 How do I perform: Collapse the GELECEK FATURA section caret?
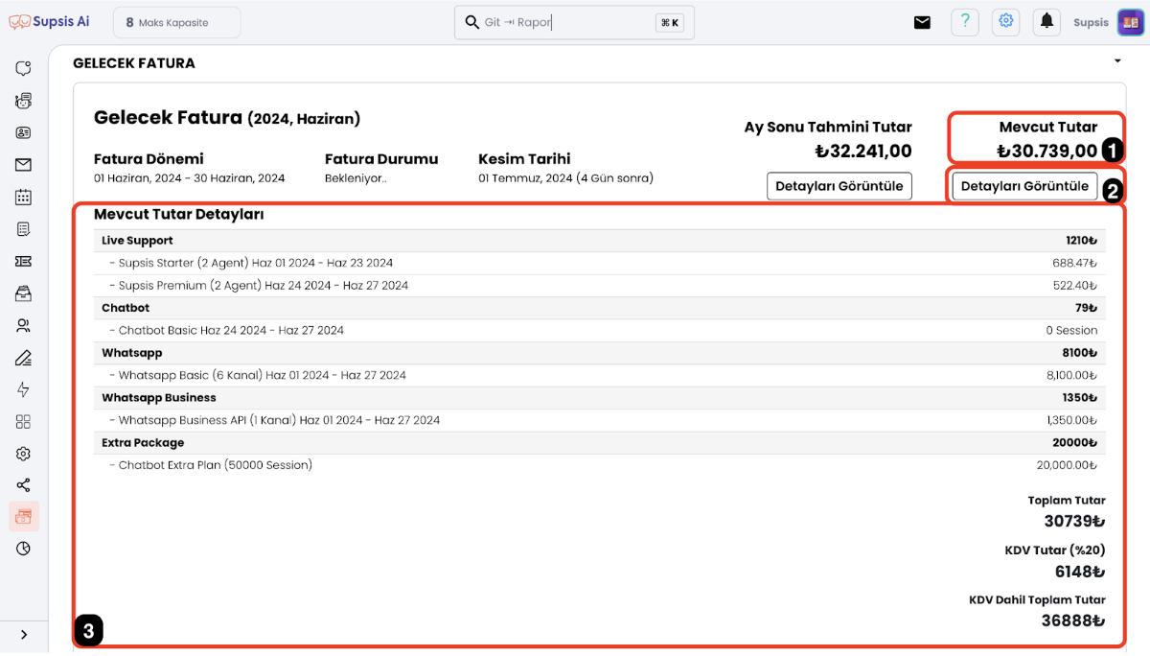[1117, 62]
